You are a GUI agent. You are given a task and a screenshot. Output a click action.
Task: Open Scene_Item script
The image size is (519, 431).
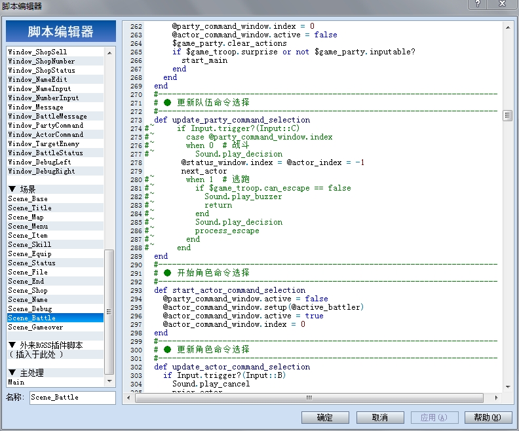tap(55, 236)
